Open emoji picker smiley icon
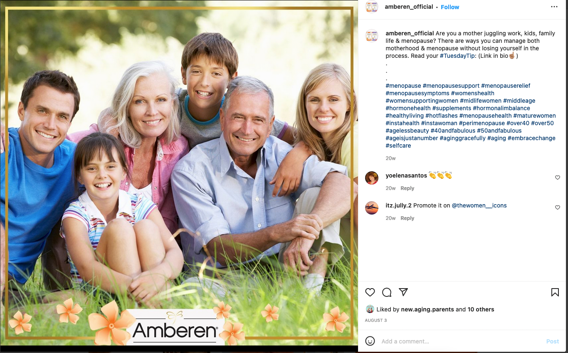This screenshot has height=353, width=568. [370, 341]
